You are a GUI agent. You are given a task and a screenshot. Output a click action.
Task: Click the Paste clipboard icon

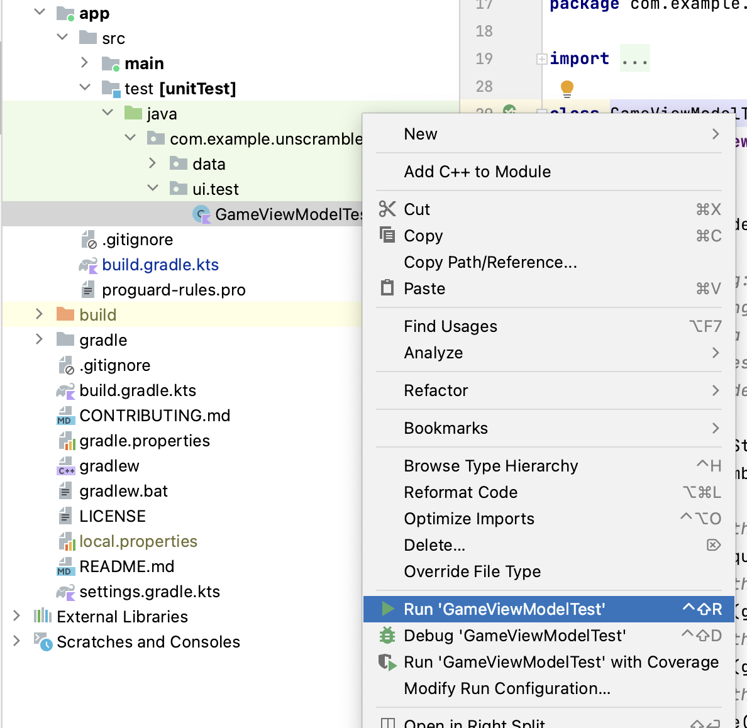click(387, 288)
